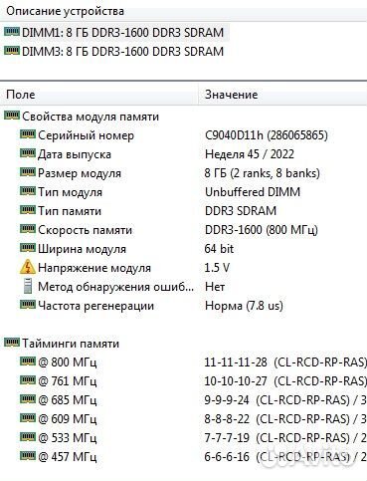Select the Скорость памяти field label
The width and height of the screenshot is (367, 481).
click(85, 230)
